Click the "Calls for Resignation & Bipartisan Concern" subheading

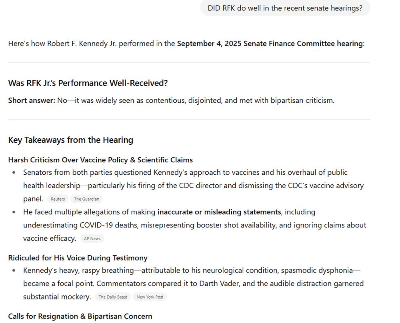click(x=80, y=316)
